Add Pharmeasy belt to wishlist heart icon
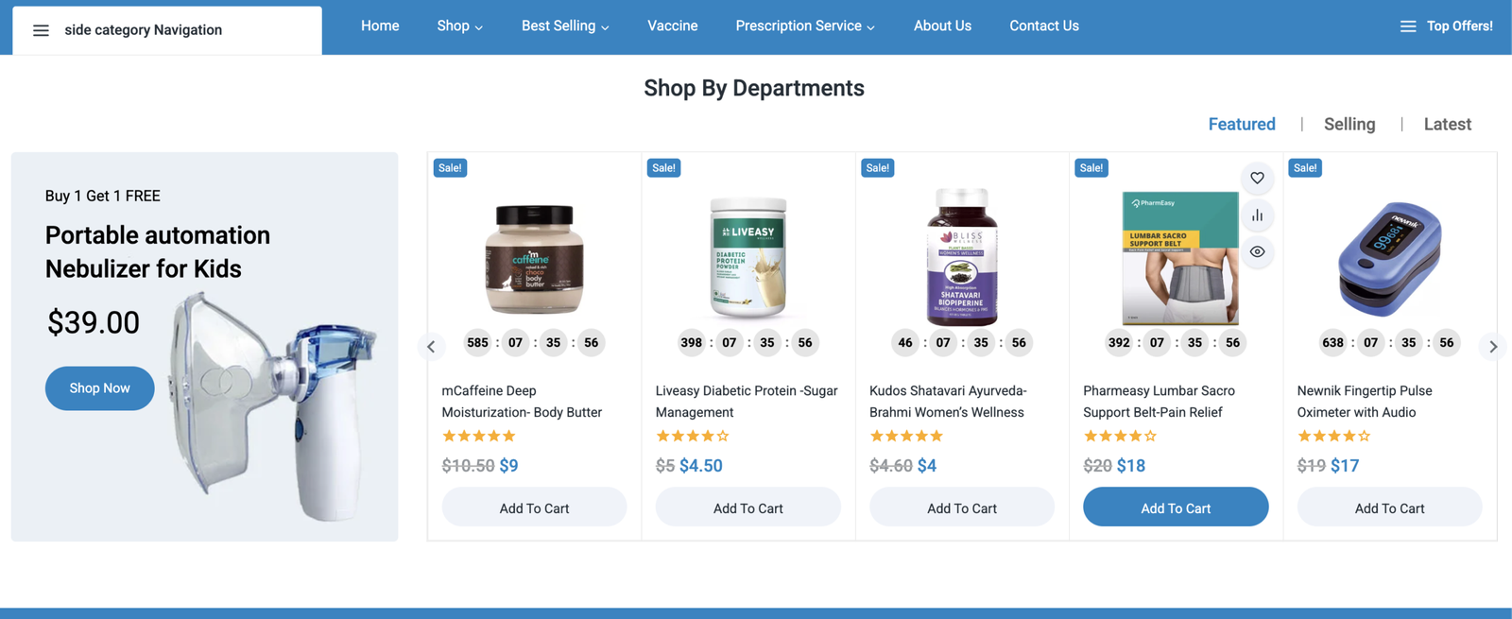Image resolution: width=1512 pixels, height=619 pixels. click(x=1257, y=178)
